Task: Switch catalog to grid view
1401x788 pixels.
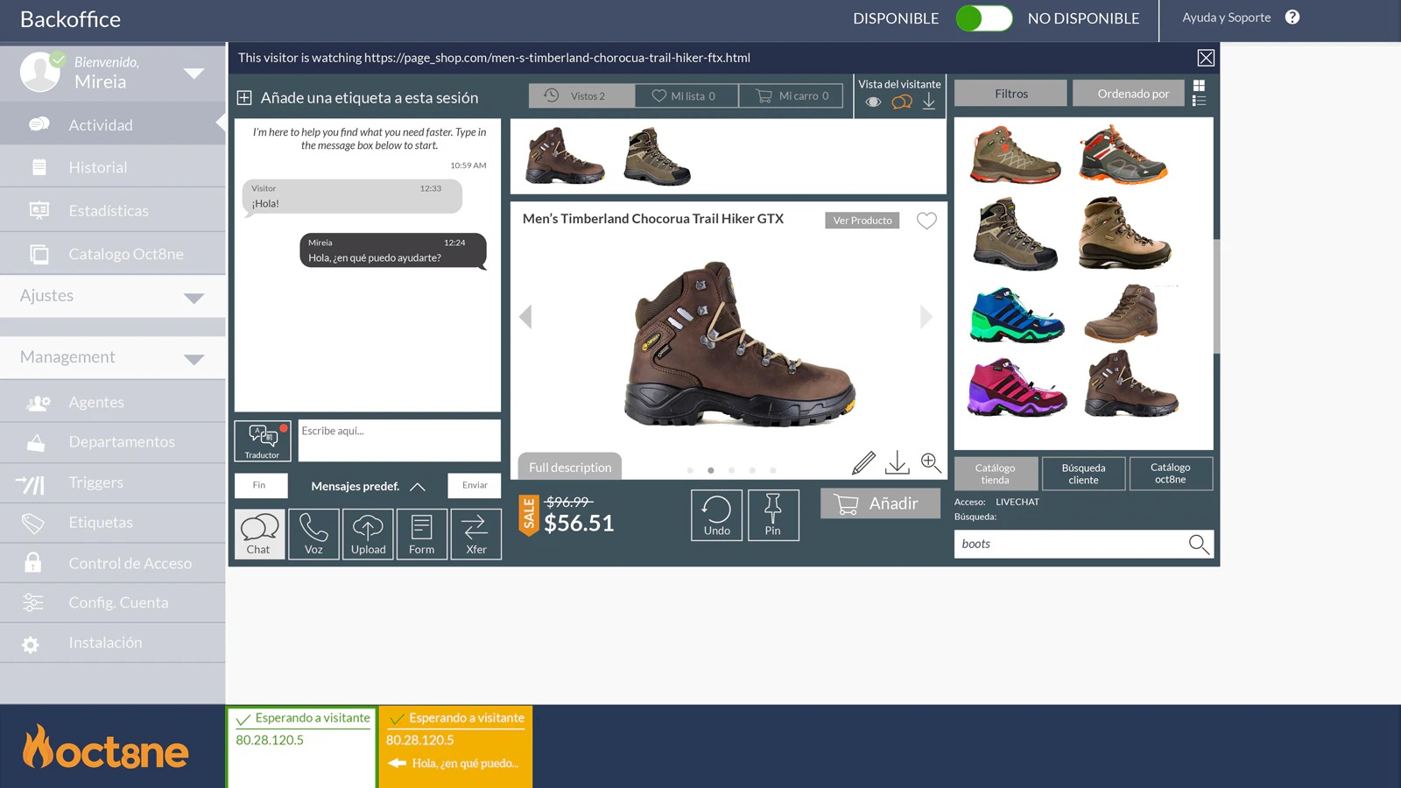Action: (x=1199, y=86)
